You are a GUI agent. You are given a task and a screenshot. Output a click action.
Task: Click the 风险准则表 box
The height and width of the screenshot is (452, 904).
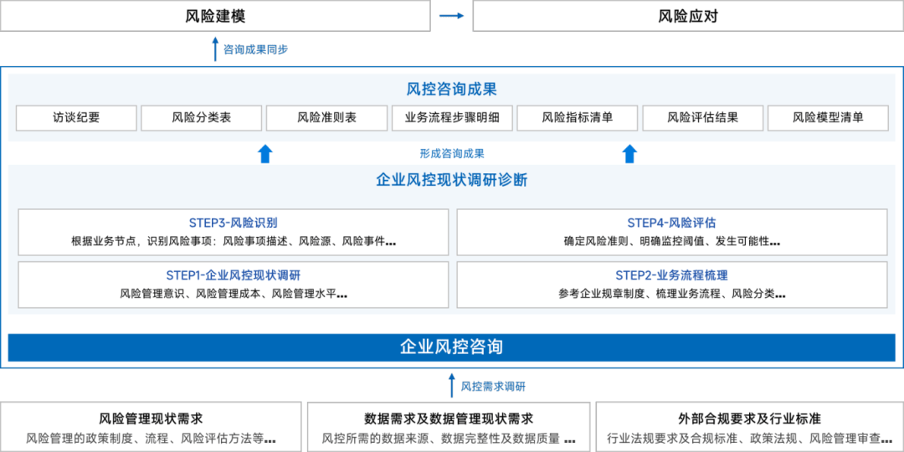pyautogui.click(x=326, y=118)
